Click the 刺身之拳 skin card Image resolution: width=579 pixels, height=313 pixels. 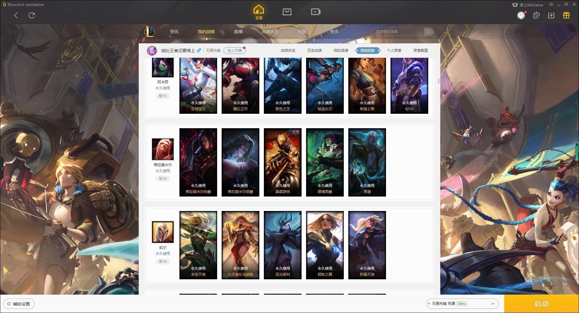(x=367, y=86)
